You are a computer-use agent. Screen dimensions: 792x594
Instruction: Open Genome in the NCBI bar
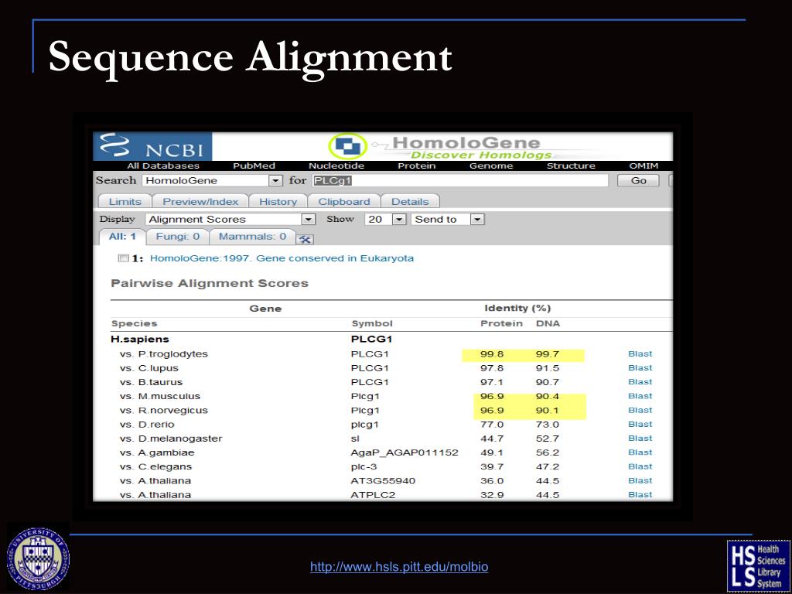(x=491, y=166)
